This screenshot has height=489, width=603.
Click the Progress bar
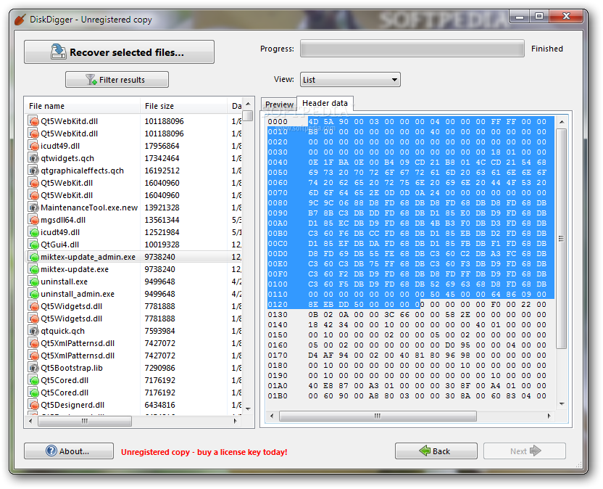(x=412, y=49)
